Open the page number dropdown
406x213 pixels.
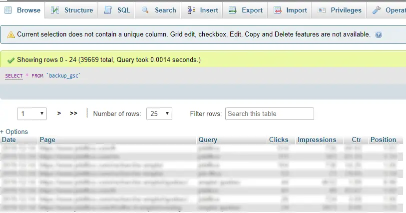(32, 114)
